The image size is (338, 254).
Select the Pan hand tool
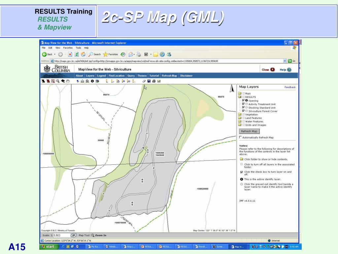click(x=68, y=81)
